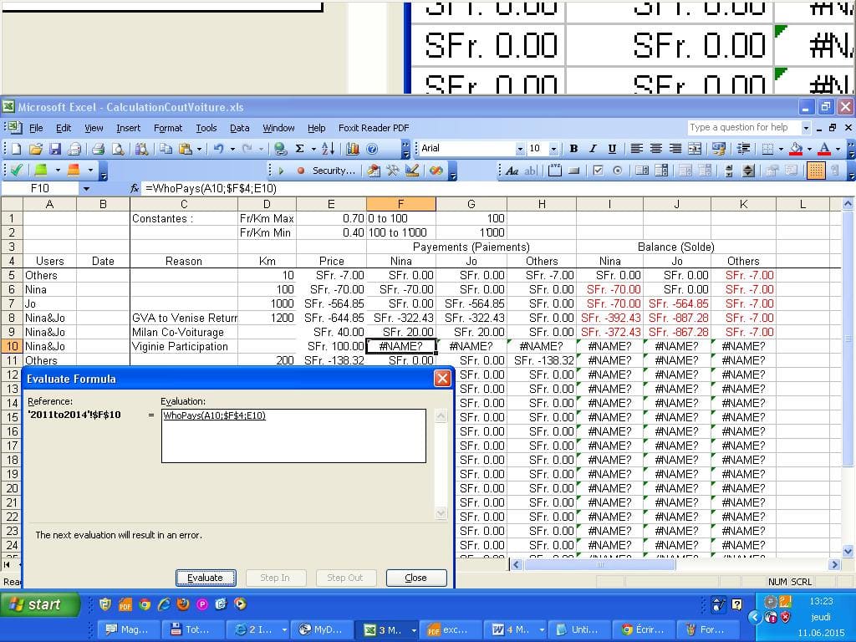Open the Chart Wizard icon
Viewport: 856px width, 642px height.
tap(352, 149)
